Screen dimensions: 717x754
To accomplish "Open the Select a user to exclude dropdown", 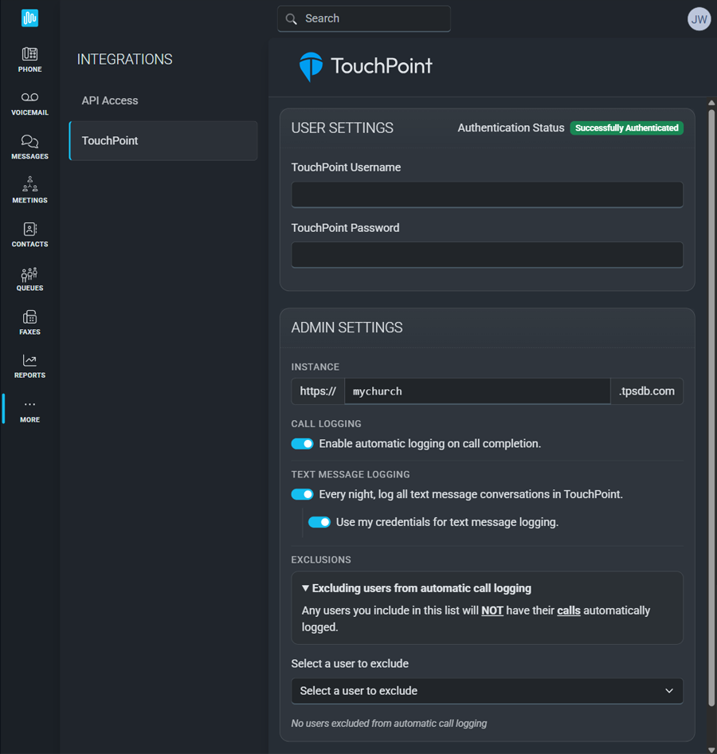I will (487, 691).
